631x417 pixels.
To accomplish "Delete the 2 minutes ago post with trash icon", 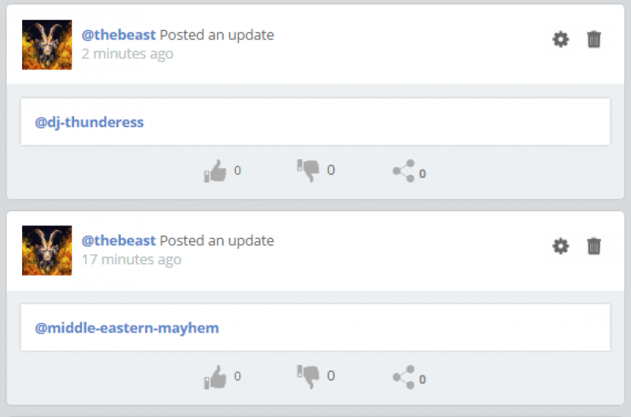I will click(594, 39).
